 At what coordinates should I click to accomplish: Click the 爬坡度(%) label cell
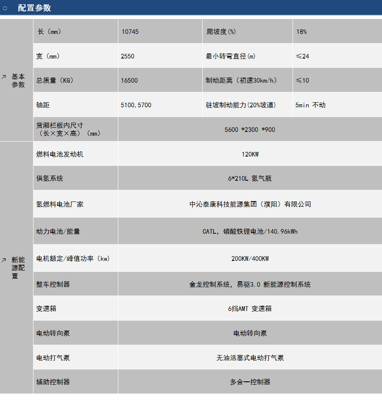221,32
